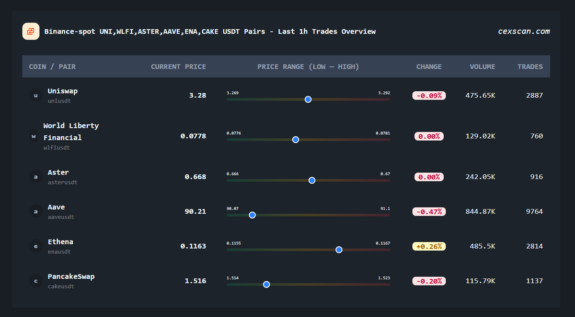Select the Uniswap coin icon
The width and height of the screenshot is (575, 317).
pyautogui.click(x=35, y=95)
